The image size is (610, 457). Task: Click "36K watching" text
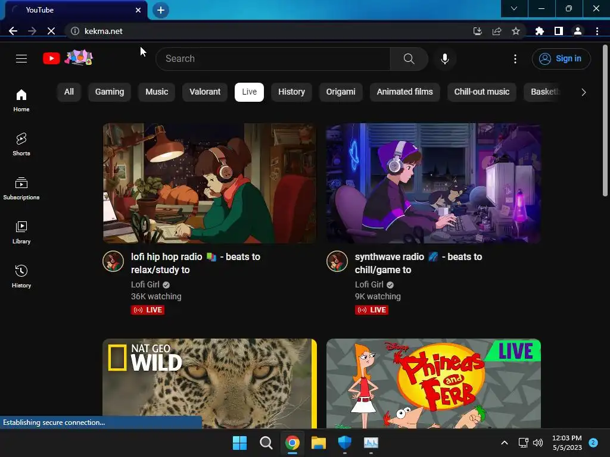[x=156, y=296]
